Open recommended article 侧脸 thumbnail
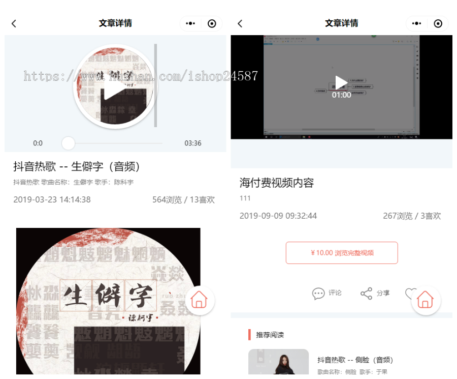Screen dimensions: 457x379 point(278,362)
